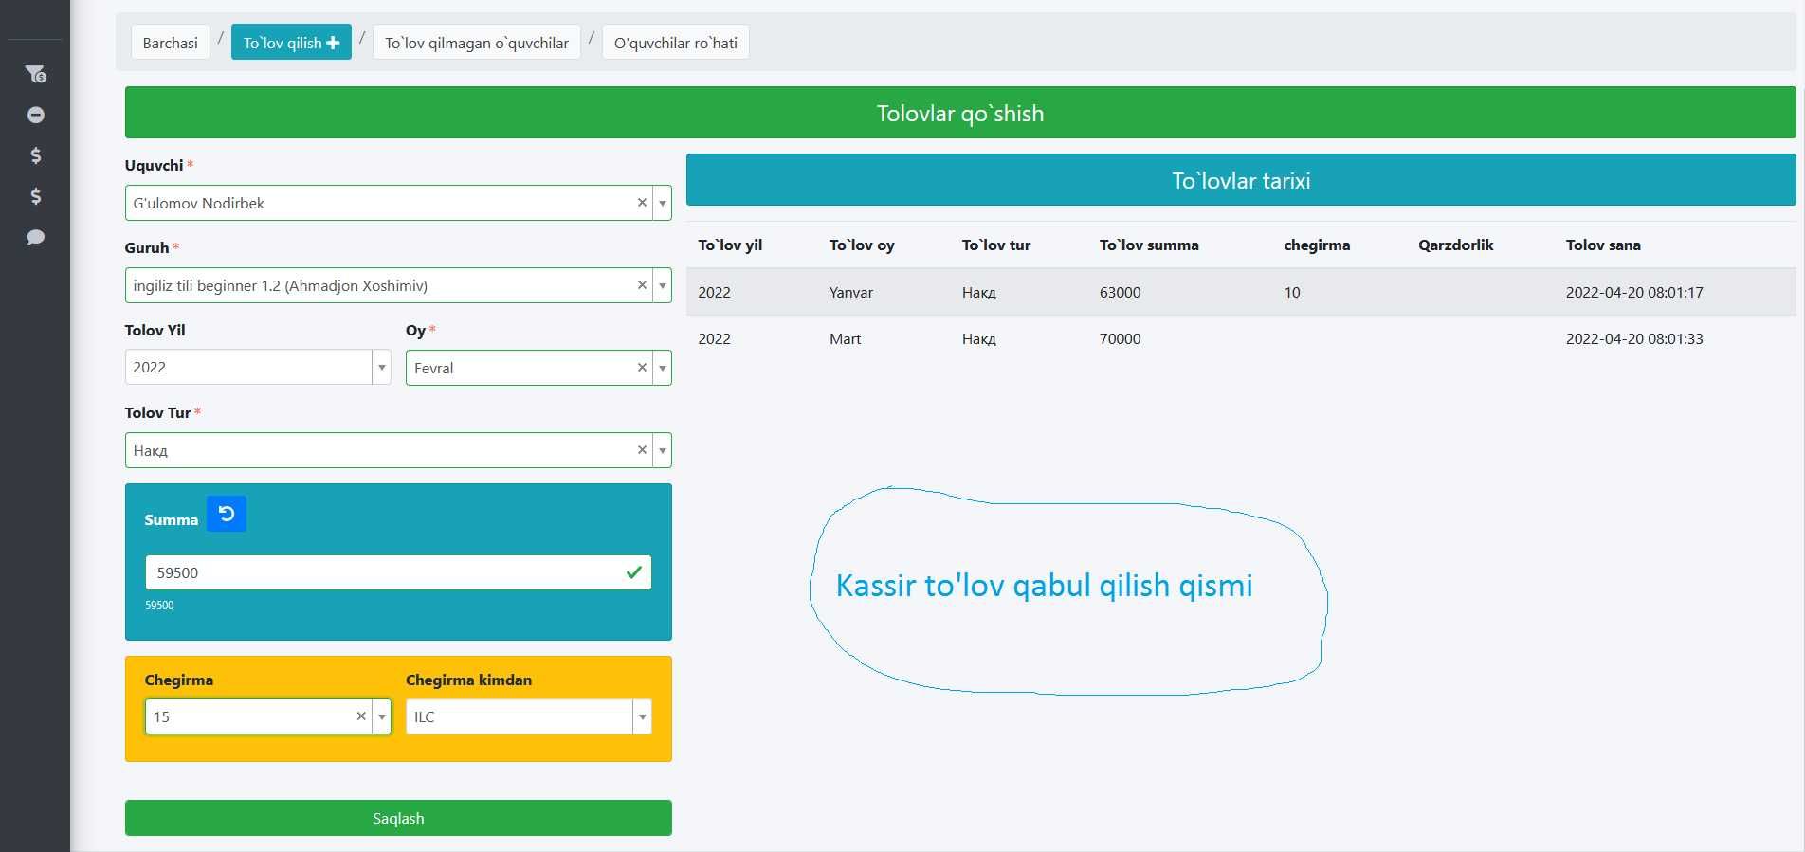Viewport: 1805px width, 852px height.
Task: Select the Yanvar payment row cell
Action: point(851,292)
